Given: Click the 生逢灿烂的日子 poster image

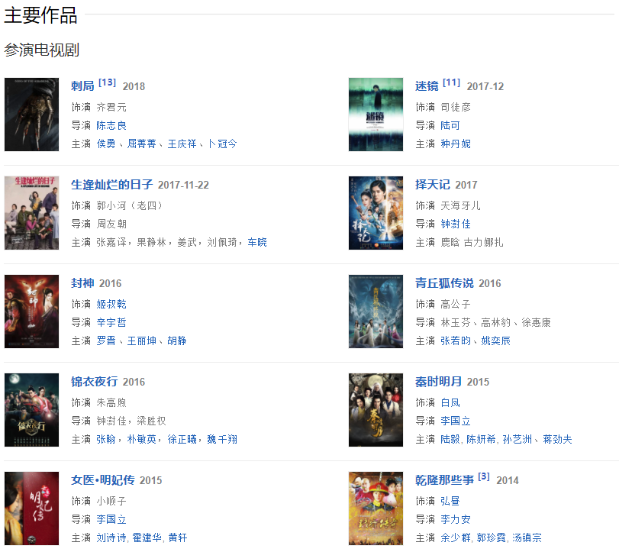Looking at the screenshot, I should [x=31, y=213].
